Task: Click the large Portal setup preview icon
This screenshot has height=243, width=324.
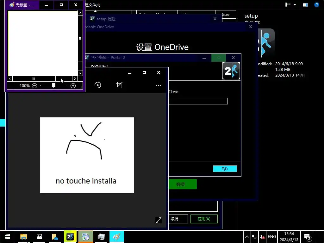Action: click(266, 43)
